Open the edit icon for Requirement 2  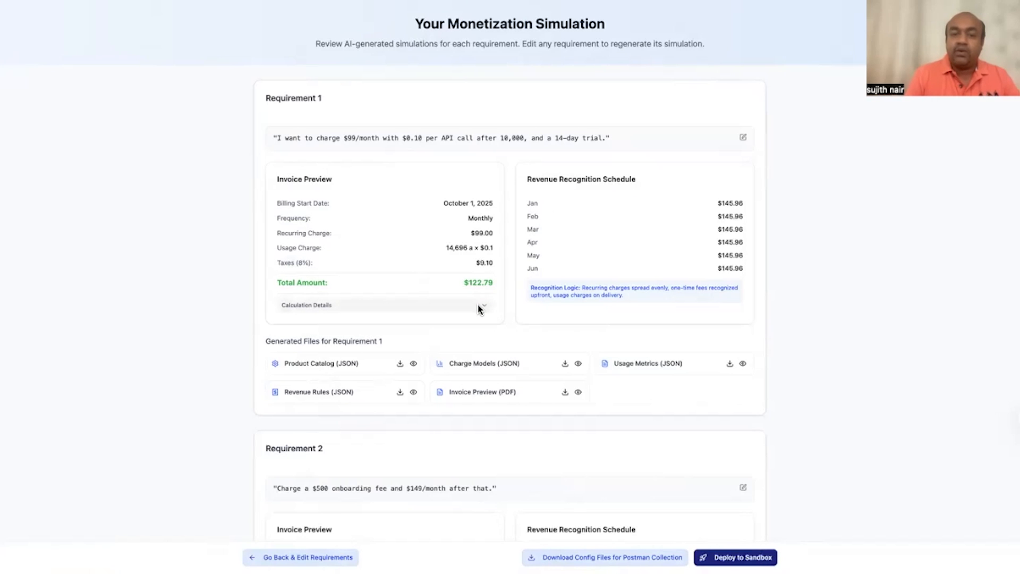[x=743, y=487]
